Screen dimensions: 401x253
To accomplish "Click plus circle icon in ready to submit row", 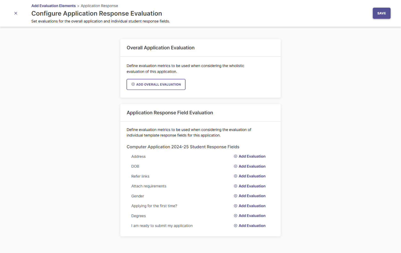I will [236, 225].
